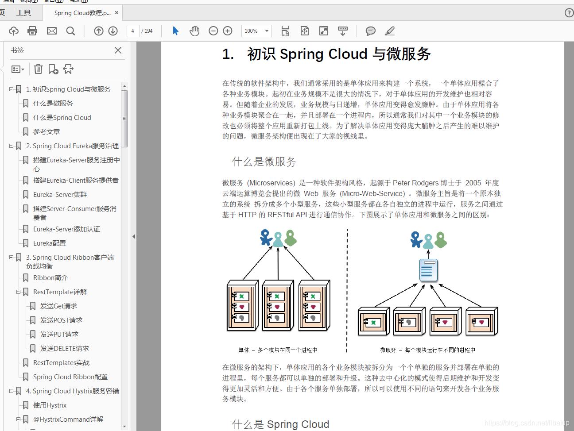Collapse '1. 初识Spring Cloud与微服务' bookmark
The image size is (574, 431).
click(x=12, y=89)
